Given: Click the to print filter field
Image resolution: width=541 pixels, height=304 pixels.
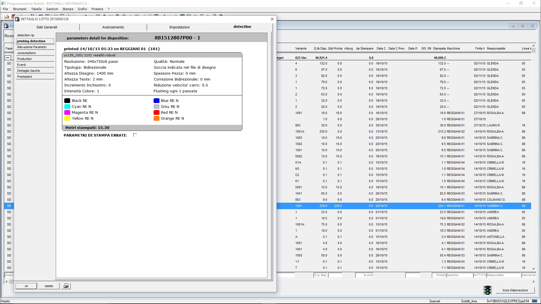Looking at the screenshot, I should (364, 275).
